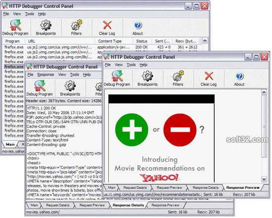This screenshot has height=218, width=272.
Task: Click the green plus circle in the preview
Action: 132,130
